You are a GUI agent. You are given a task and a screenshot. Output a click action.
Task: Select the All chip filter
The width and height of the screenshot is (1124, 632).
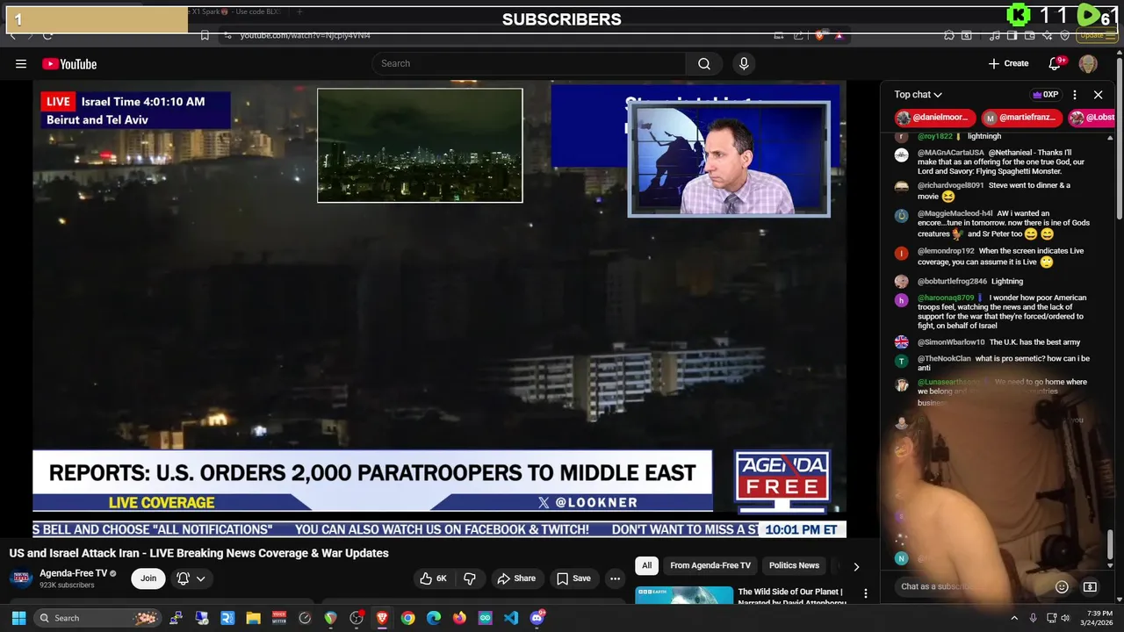(x=647, y=566)
